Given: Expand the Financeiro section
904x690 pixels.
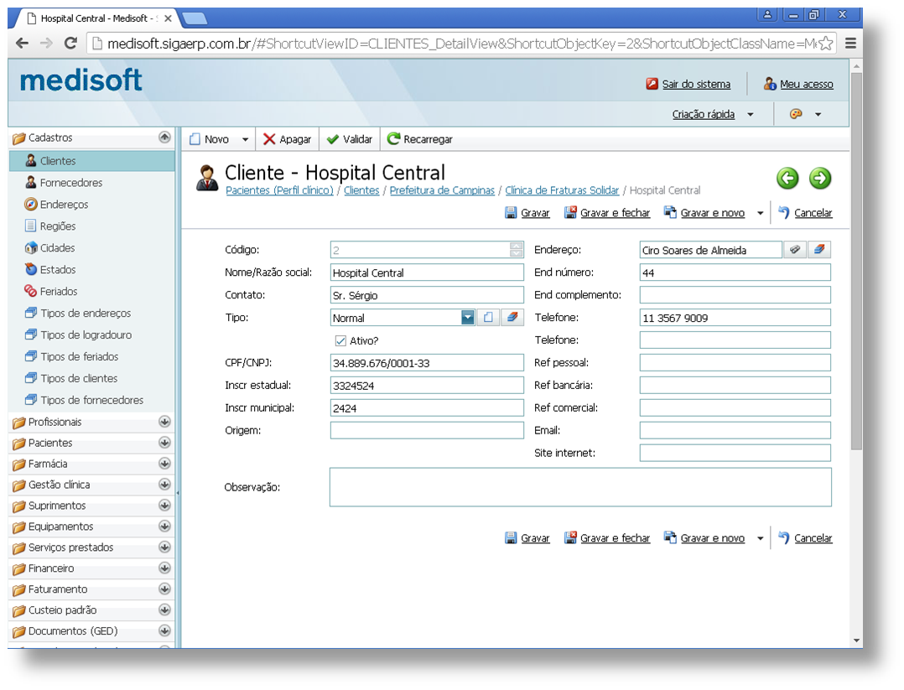Looking at the screenshot, I should pos(164,568).
